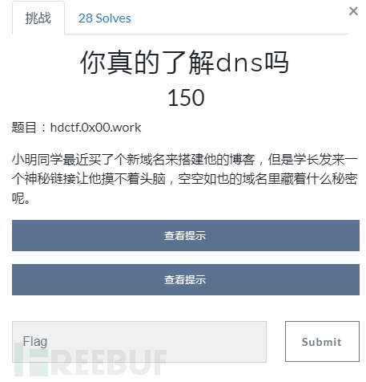Click the hdctf.0x00.work domain text
Screen dimensions: 366x382
[x=96, y=128]
